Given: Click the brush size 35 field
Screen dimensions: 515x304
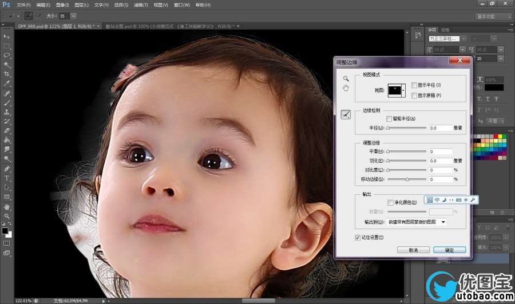Looking at the screenshot, I should tap(64, 16).
